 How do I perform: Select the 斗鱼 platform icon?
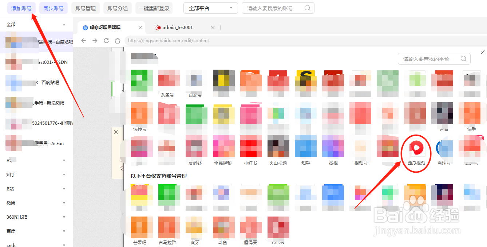coord(223,227)
